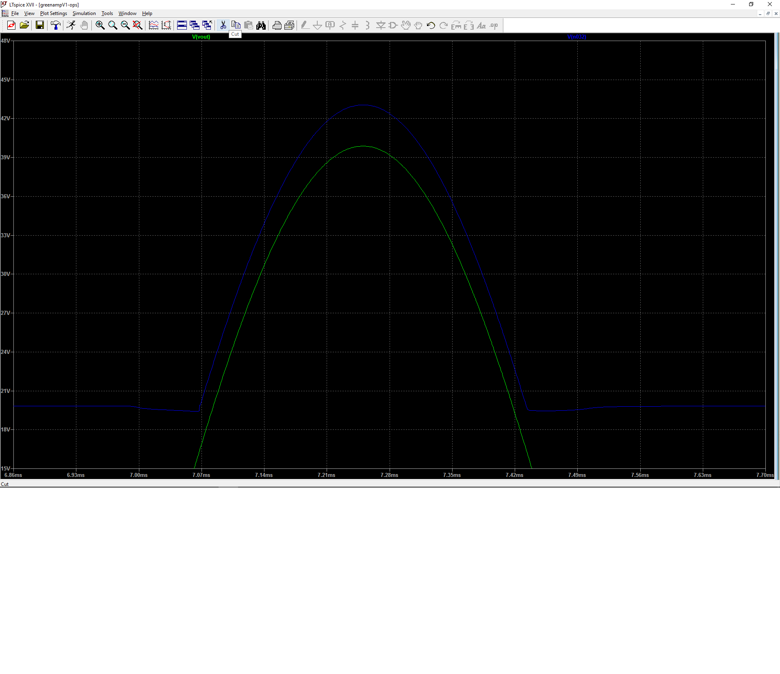Click the Drag hand icon
Viewport: 780px width, 674px height.
418,25
